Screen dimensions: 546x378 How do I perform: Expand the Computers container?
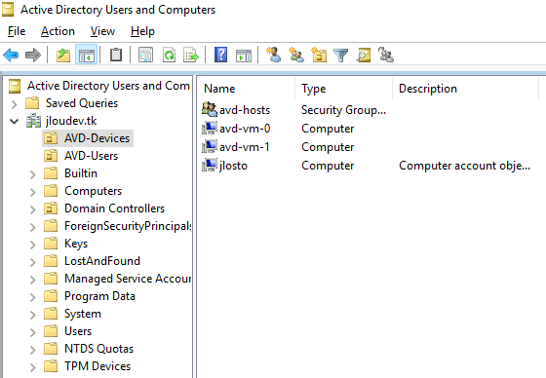point(33,192)
